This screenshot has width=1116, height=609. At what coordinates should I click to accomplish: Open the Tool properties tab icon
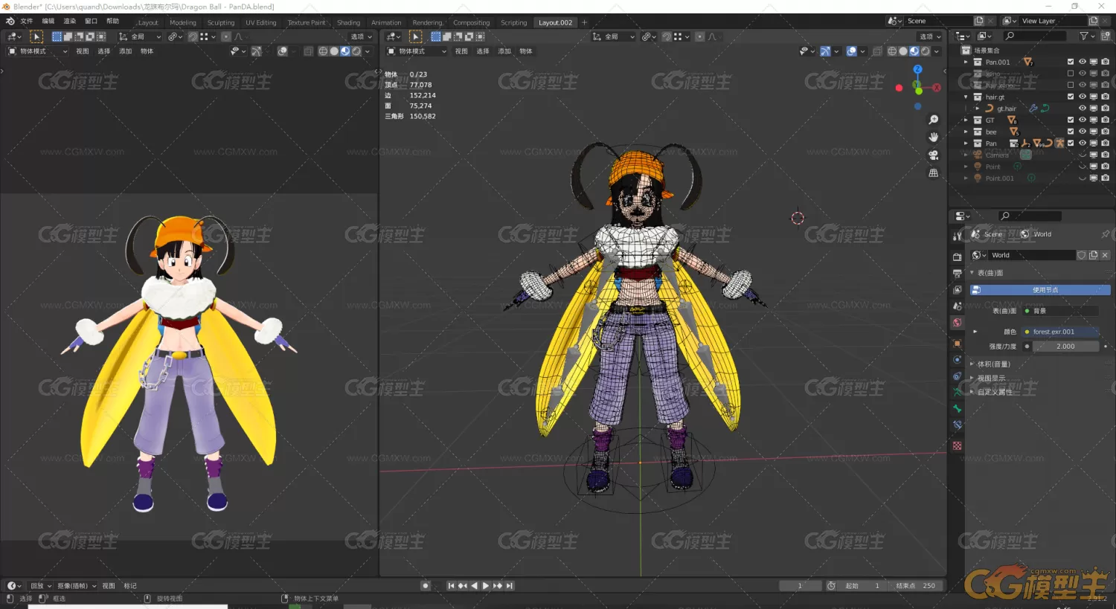pos(957,236)
